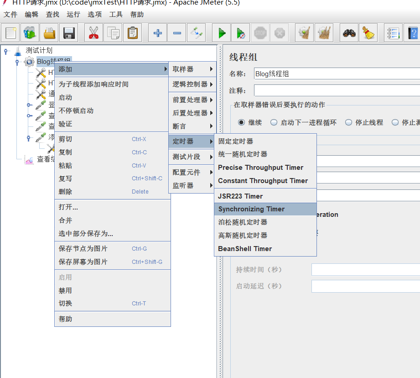The height and width of the screenshot is (378, 420).
Task: Select the 查看结果 listener graph icon
Action: 29,159
